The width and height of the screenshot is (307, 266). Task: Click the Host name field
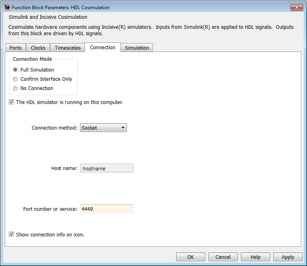tap(106, 168)
